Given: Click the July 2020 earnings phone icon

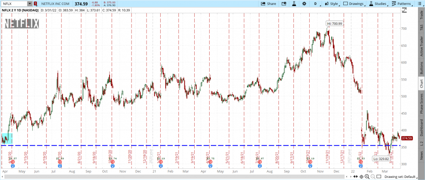Looking at the screenshot, I should click(60, 162).
